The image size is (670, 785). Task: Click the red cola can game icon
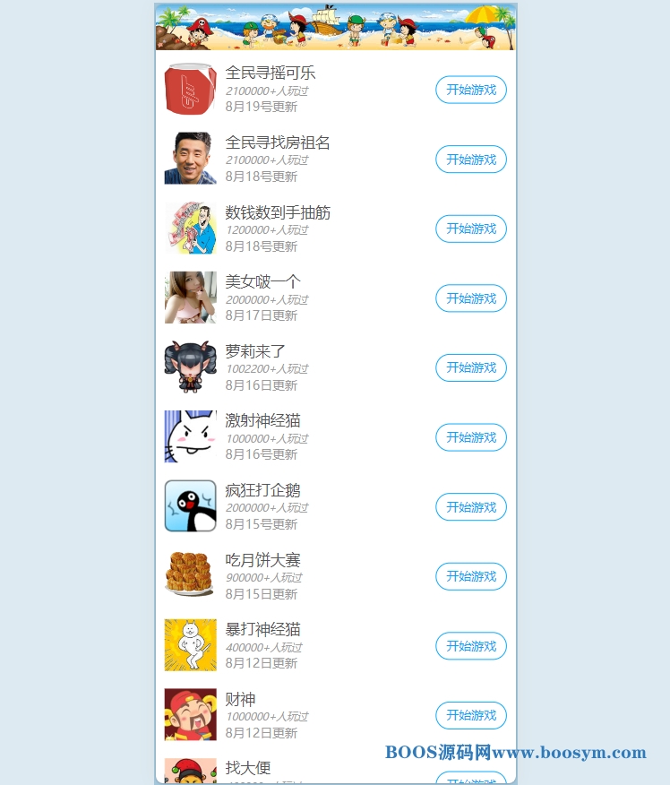[x=190, y=89]
